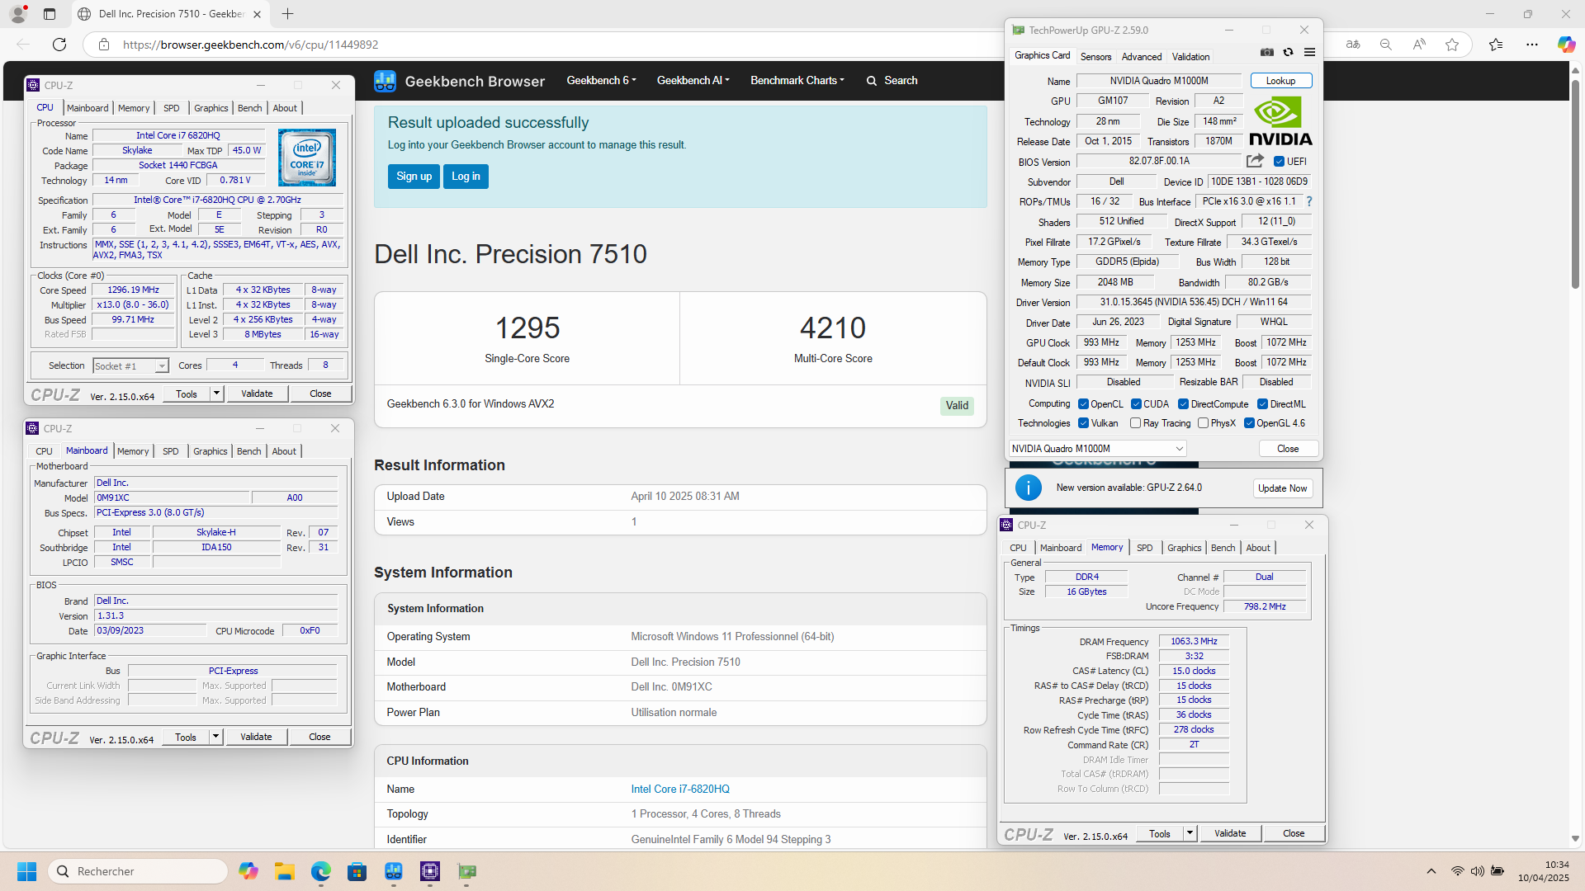This screenshot has width=1585, height=891.
Task: Open the Windows Start menu
Action: click(x=26, y=871)
